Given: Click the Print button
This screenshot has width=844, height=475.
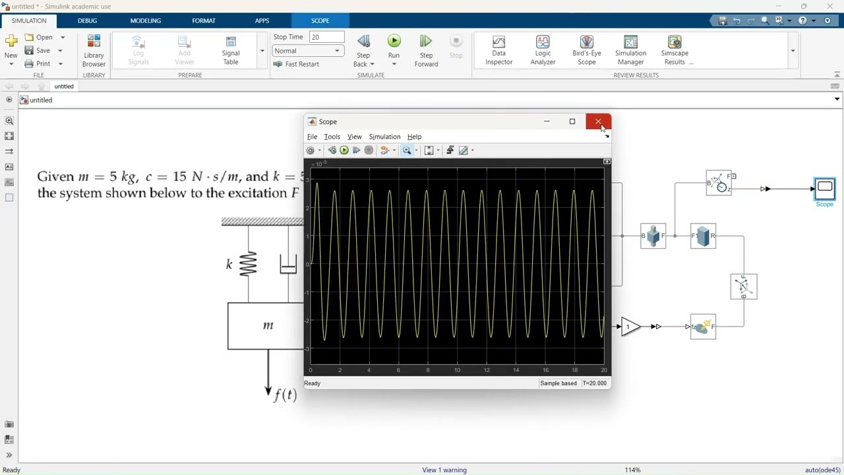Looking at the screenshot, I should [x=38, y=64].
